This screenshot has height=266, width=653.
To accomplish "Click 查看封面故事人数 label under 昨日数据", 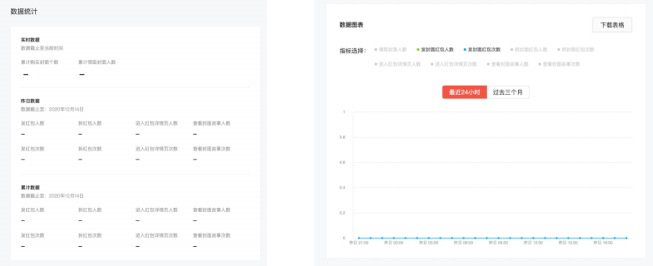I will click(212, 123).
